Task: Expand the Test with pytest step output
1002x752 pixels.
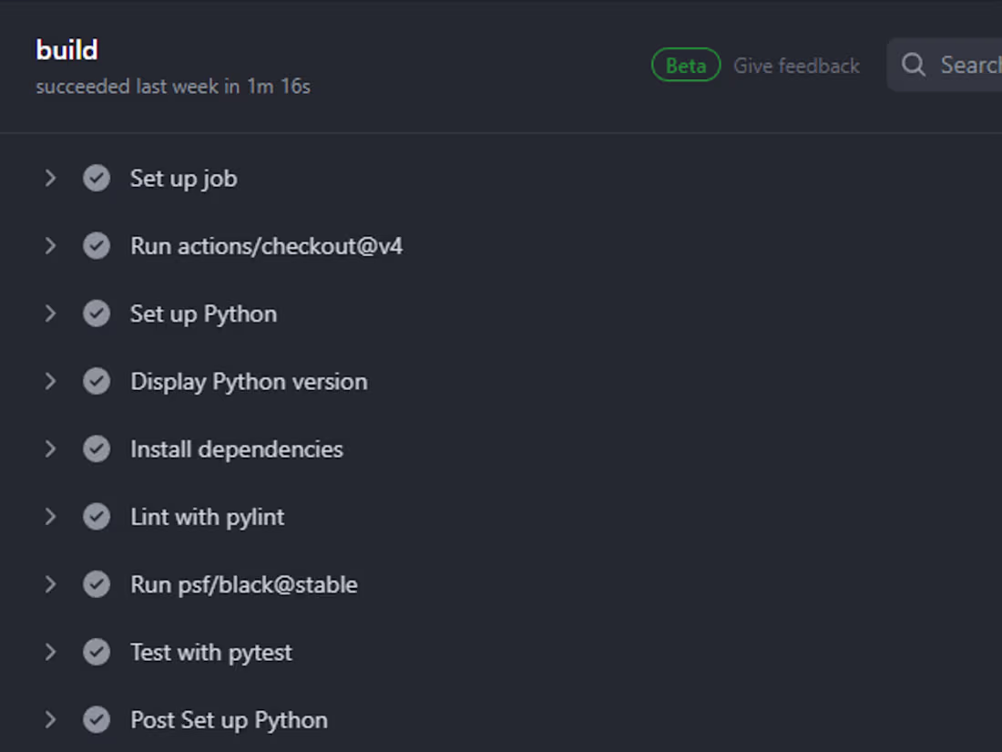Action: 51,652
